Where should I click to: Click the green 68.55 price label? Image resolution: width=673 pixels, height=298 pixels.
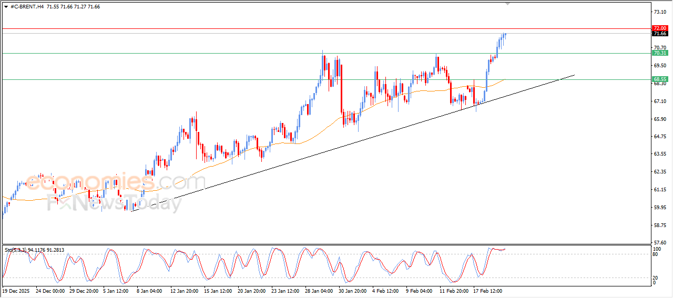coord(659,79)
